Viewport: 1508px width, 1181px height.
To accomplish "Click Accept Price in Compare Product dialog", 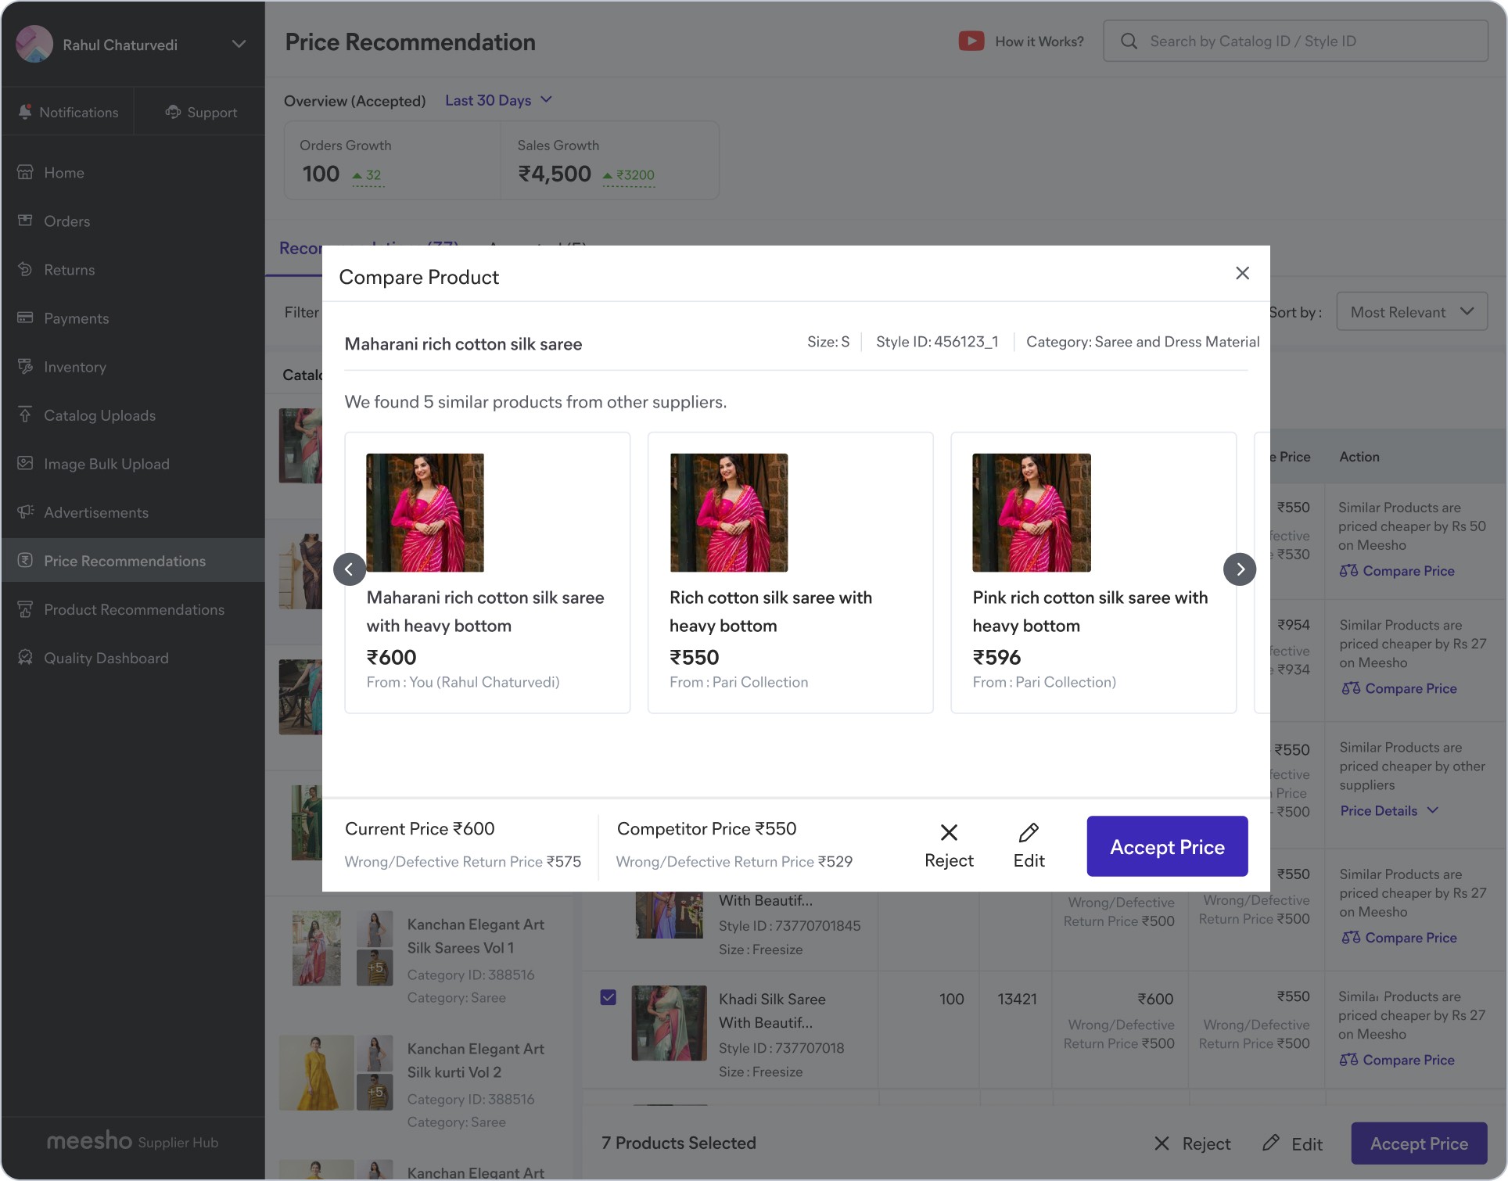I will [1167, 846].
